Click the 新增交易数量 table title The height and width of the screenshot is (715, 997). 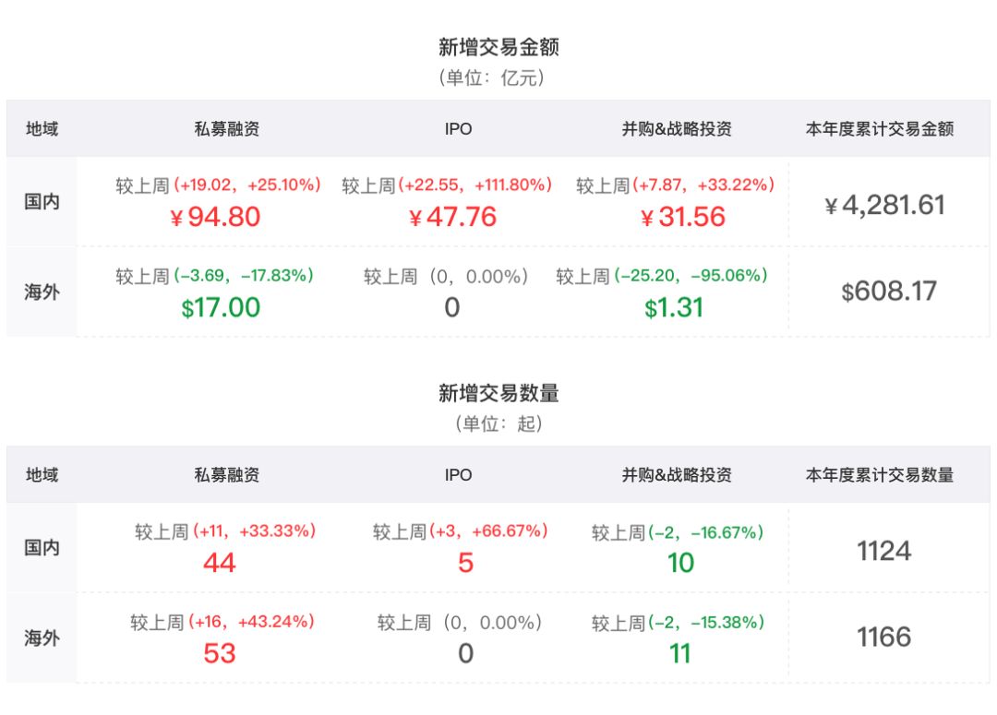click(x=498, y=393)
